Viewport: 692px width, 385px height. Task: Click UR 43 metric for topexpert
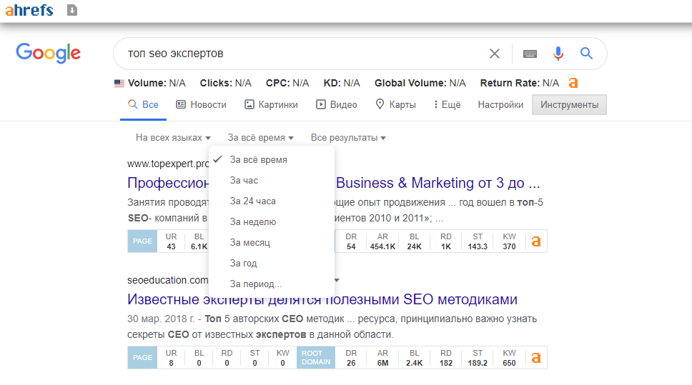(172, 241)
